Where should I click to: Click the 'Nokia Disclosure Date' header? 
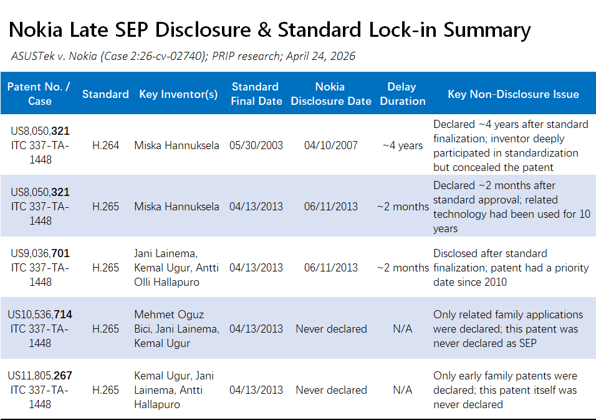pyautogui.click(x=330, y=94)
